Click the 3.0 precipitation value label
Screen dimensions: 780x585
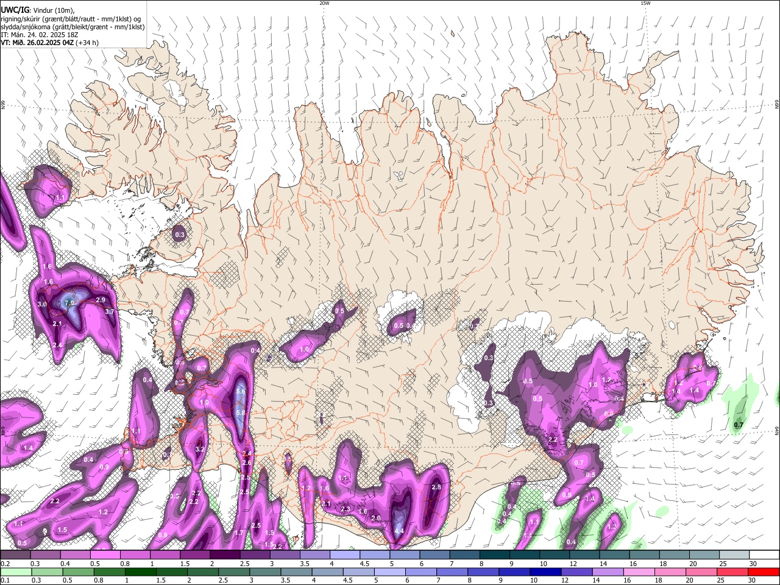coord(42,304)
